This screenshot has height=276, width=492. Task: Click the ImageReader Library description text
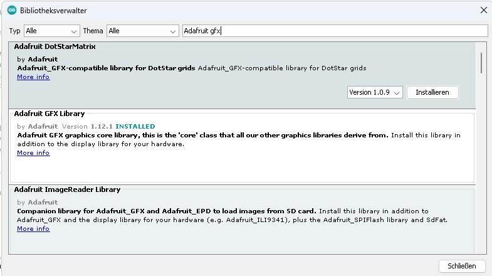[232, 216]
